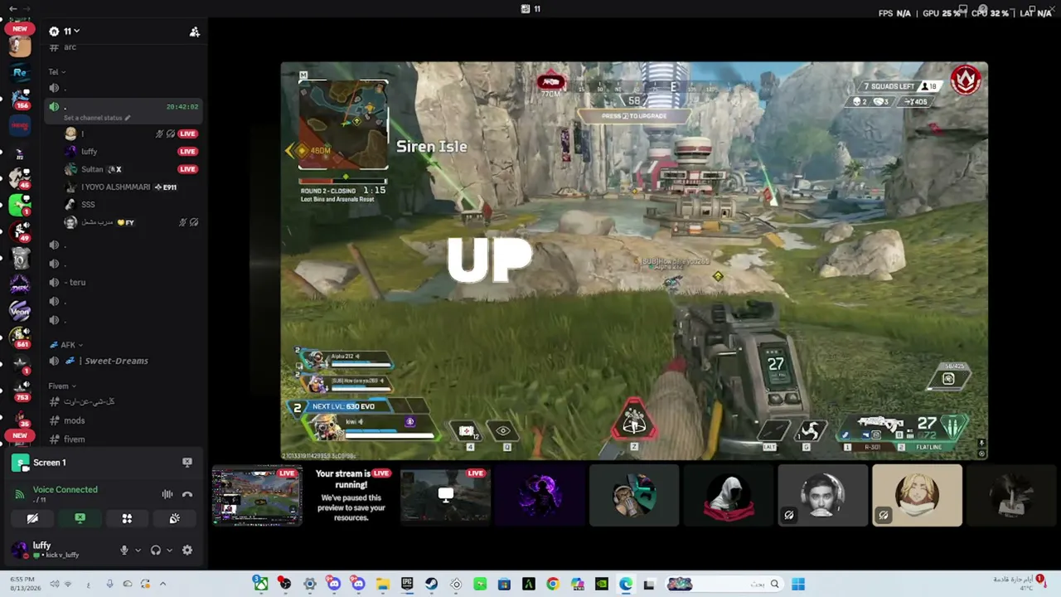The height and width of the screenshot is (597, 1061).
Task: Click luffy's avatar in the user panel
Action: click(x=19, y=549)
